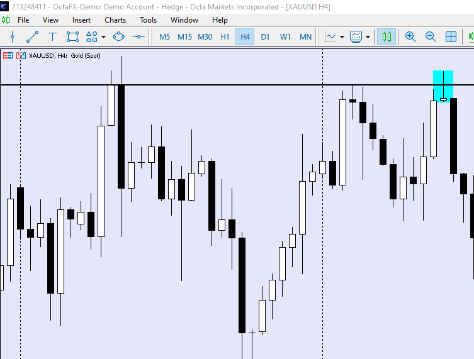Open the Tools menu
This screenshot has width=474, height=359.
click(x=148, y=20)
